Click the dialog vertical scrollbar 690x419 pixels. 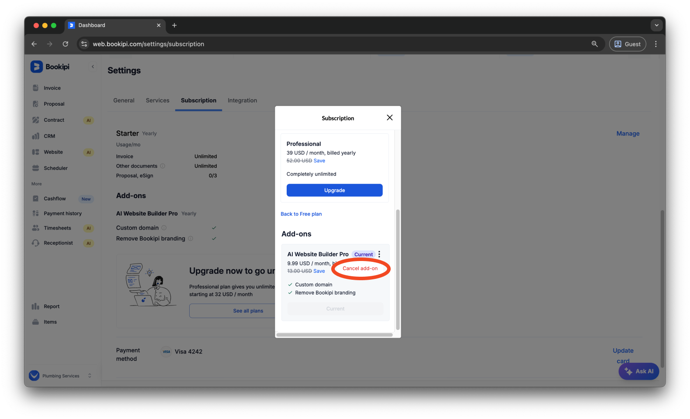[x=398, y=270]
